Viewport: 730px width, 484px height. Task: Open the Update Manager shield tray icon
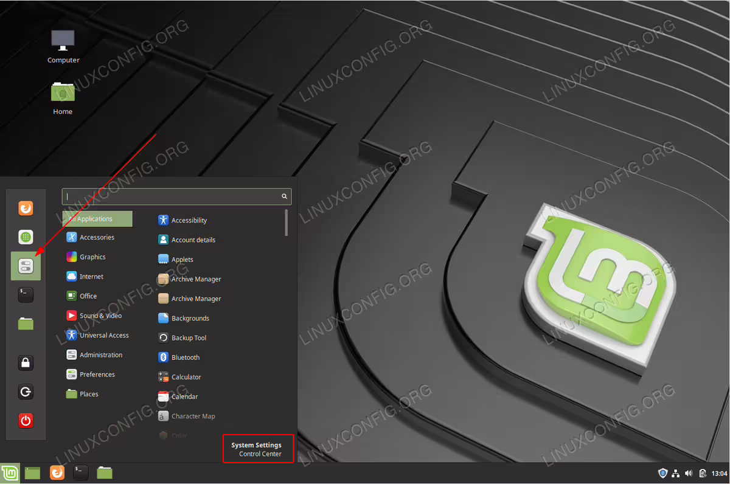click(663, 473)
